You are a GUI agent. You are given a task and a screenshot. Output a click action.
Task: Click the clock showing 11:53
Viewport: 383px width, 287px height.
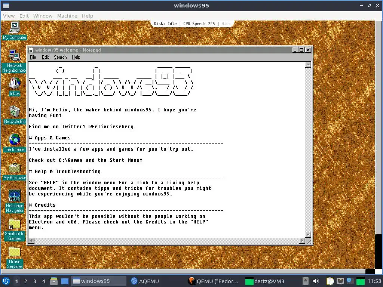tap(374, 281)
